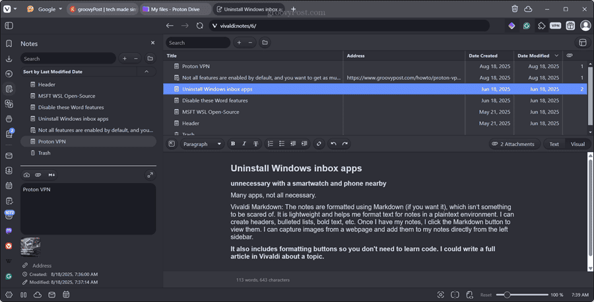Click the vivaldi:notes address field
This screenshot has height=302, width=594.
349,26
